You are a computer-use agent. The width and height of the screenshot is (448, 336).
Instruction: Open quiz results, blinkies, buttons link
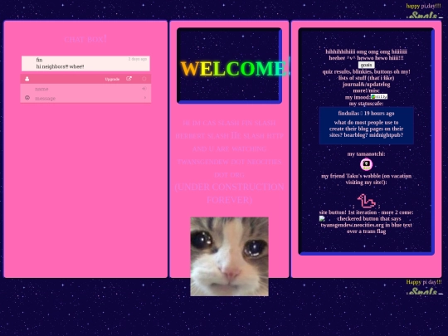coord(367,71)
